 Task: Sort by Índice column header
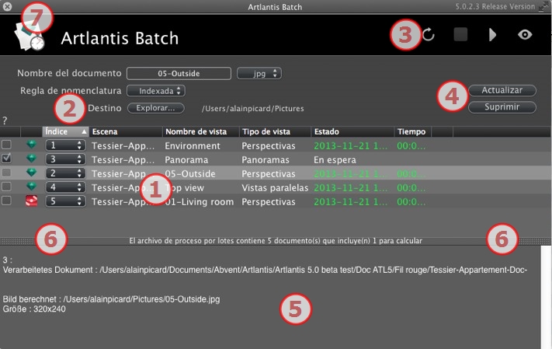(x=66, y=131)
